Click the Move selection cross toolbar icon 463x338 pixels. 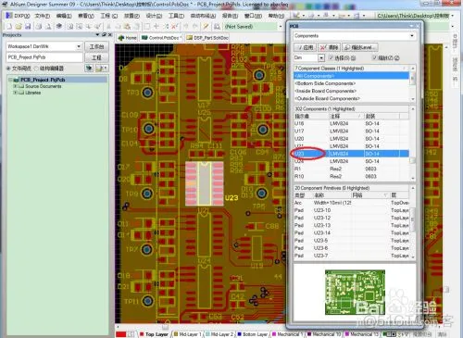click(156, 27)
